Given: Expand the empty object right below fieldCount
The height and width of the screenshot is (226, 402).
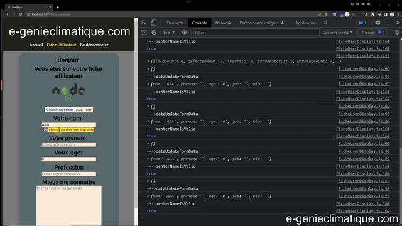Looking at the screenshot, I should click(148, 69).
